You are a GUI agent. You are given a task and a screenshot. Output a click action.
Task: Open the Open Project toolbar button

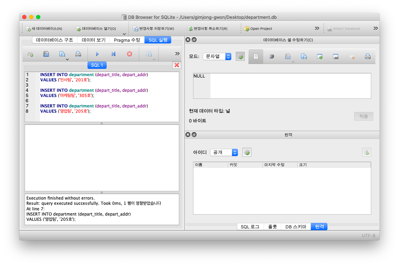tap(258, 29)
